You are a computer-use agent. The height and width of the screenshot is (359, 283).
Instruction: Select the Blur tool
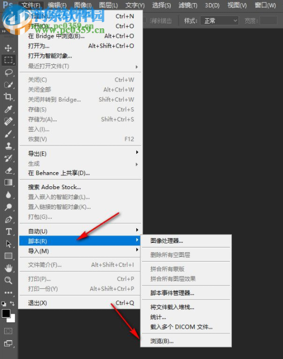[8, 195]
